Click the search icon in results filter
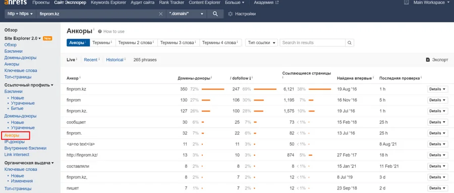The width and height of the screenshot is (454, 193). pyautogui.click(x=350, y=43)
